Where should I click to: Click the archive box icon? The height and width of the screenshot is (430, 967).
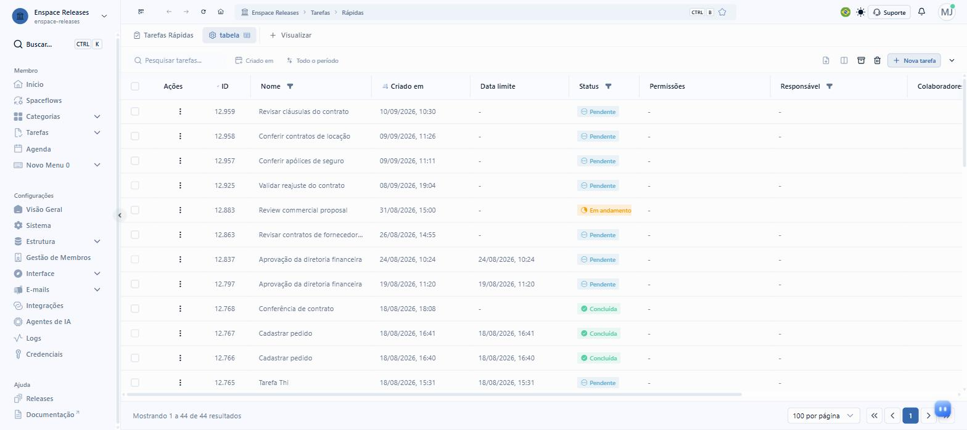coord(861,60)
